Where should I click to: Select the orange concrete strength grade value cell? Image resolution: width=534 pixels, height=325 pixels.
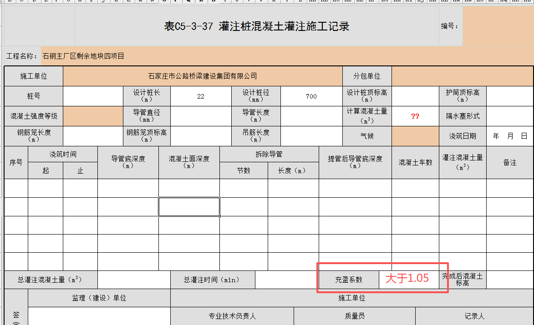(93, 116)
